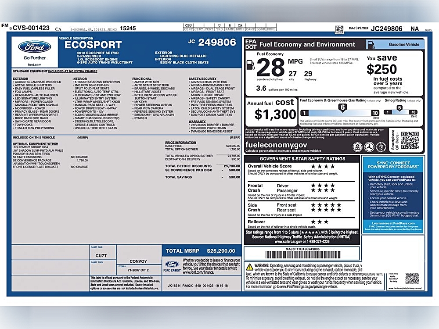
Task: Click the Total MSRP $25,290.00 banner
Action: 202,251
